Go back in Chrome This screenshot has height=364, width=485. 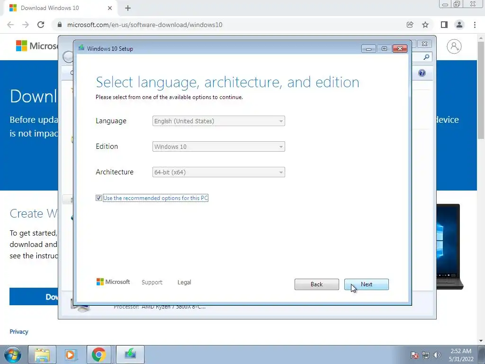pyautogui.click(x=10, y=25)
